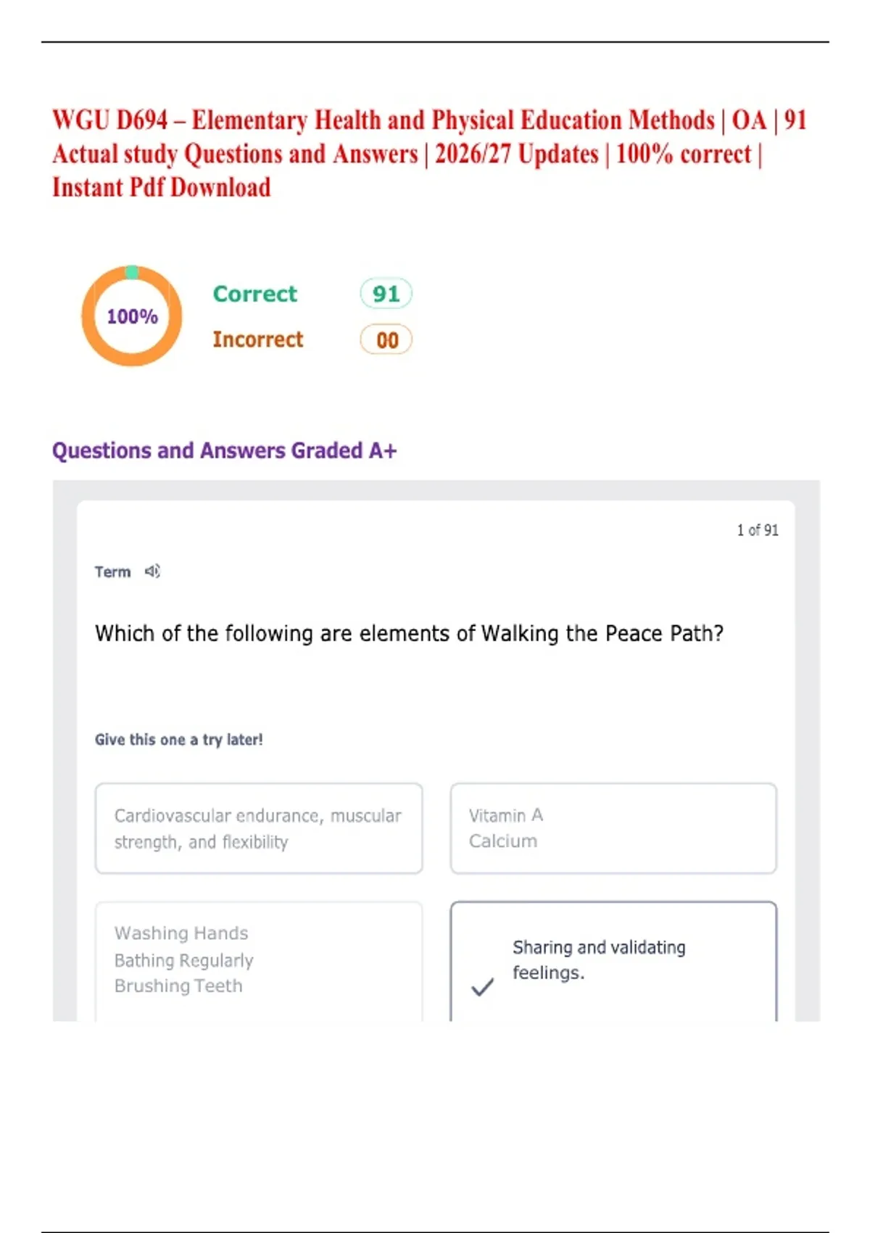Select the 'Sharing and validating feelings' answer

click(613, 961)
